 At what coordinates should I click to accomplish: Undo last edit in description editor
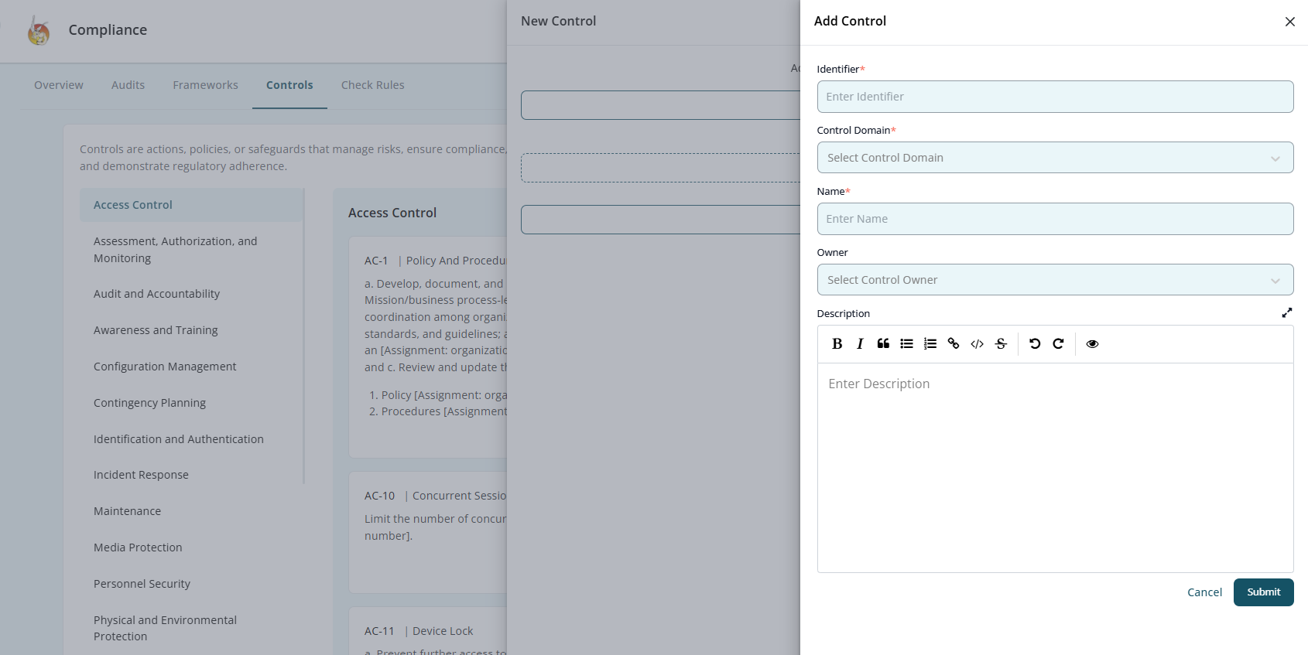(x=1035, y=344)
